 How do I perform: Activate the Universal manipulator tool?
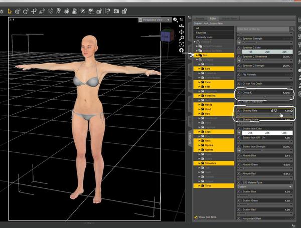click(x=18, y=12)
